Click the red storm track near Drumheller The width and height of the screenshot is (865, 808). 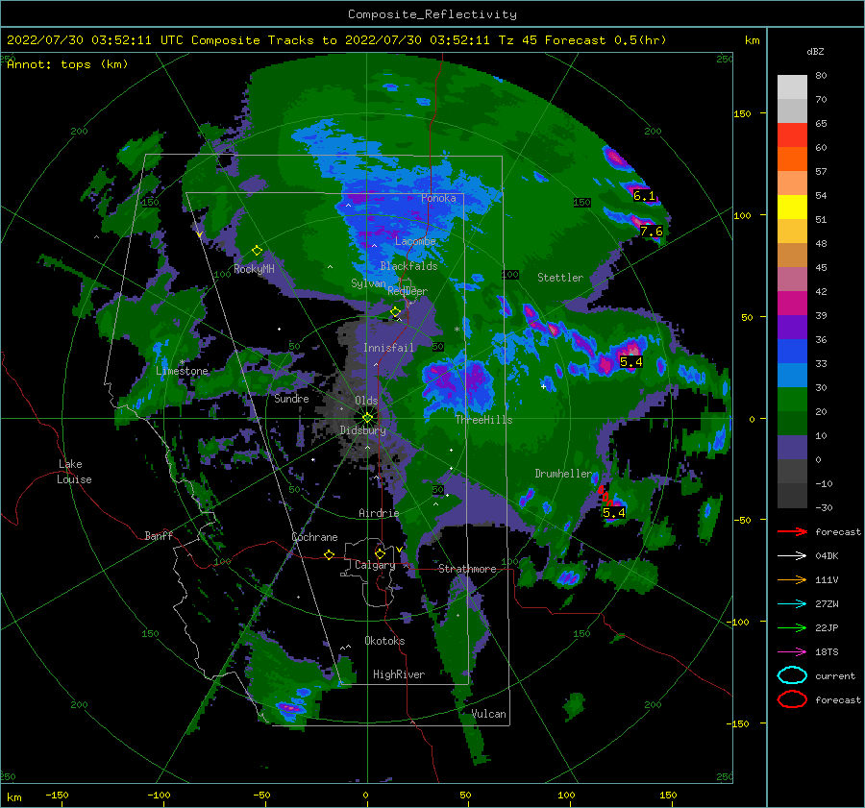605,497
